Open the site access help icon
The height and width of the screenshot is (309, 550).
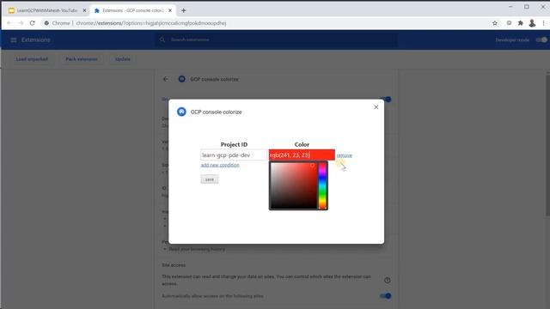click(388, 281)
